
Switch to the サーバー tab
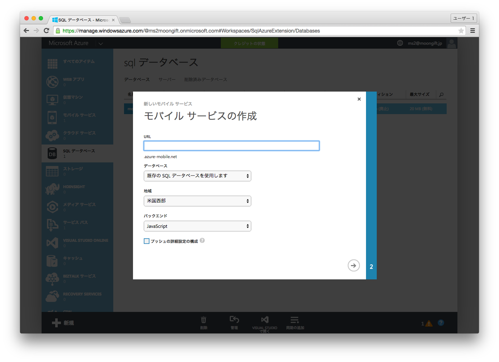click(x=167, y=79)
